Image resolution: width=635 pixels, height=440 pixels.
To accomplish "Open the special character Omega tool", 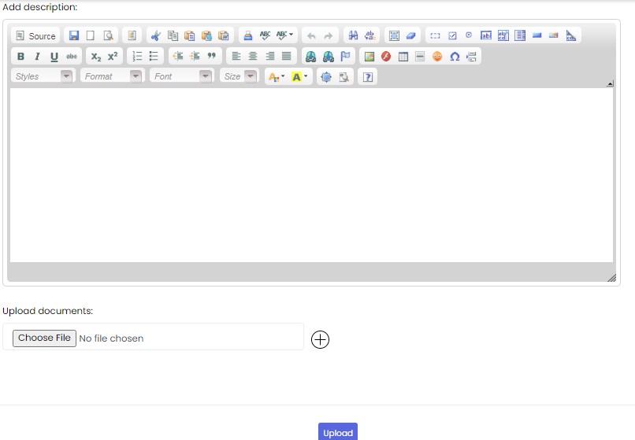I will pyautogui.click(x=455, y=57).
